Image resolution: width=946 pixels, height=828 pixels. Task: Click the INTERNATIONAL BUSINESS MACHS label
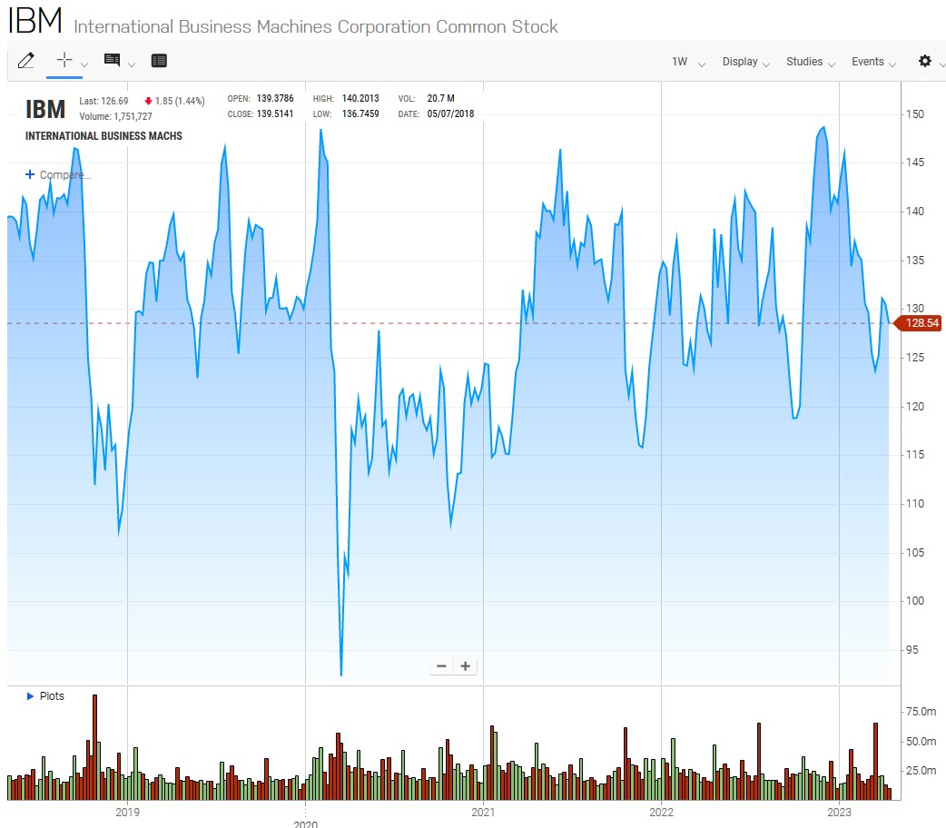pos(103,136)
